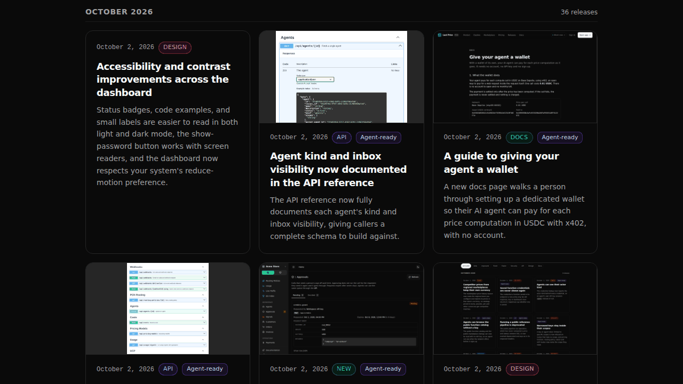Open the Accessibility and contrast improvements article title
Screen dimensions: 683x384
click(163, 79)
